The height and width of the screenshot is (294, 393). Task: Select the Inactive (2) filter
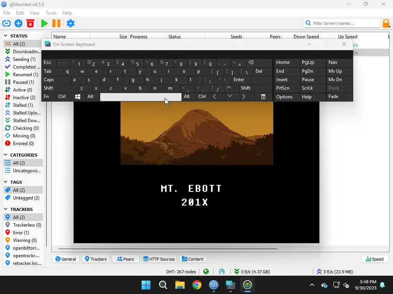(23, 98)
